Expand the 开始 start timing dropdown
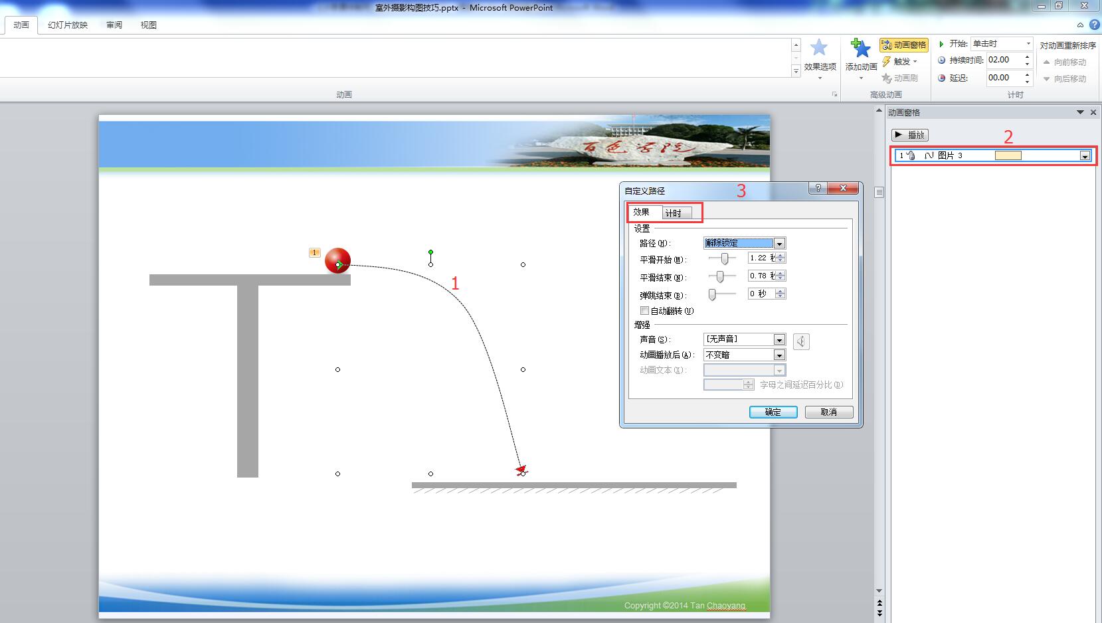The width and height of the screenshot is (1102, 623). (1028, 44)
